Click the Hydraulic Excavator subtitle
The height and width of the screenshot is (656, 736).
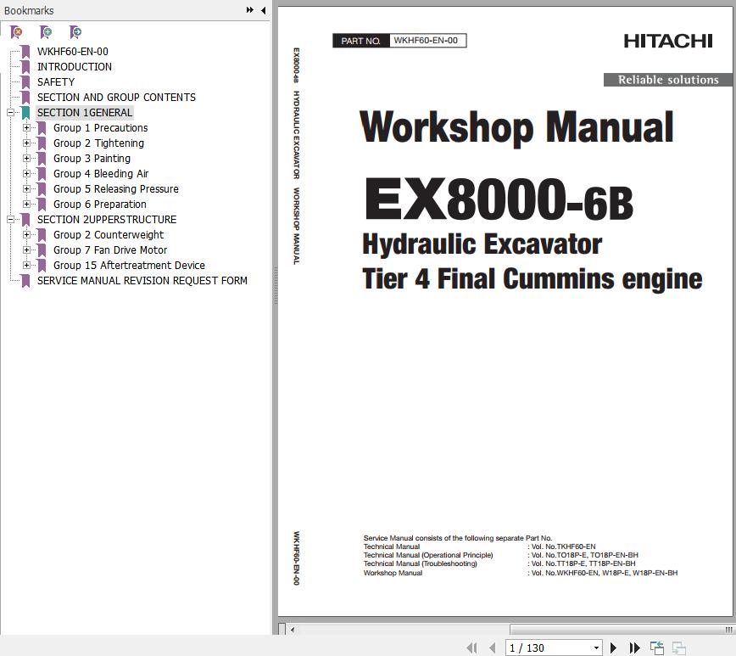(482, 244)
